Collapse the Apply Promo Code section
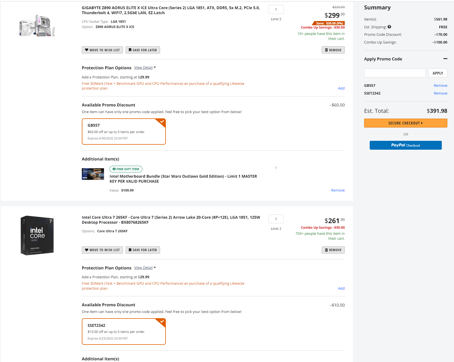Image resolution: width=454 pixels, height=362 pixels. point(445,59)
